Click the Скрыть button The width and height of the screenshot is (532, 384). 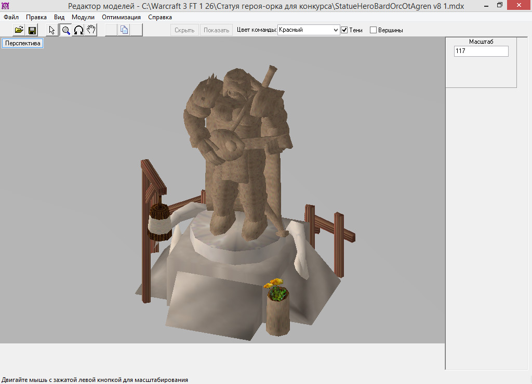click(x=184, y=30)
